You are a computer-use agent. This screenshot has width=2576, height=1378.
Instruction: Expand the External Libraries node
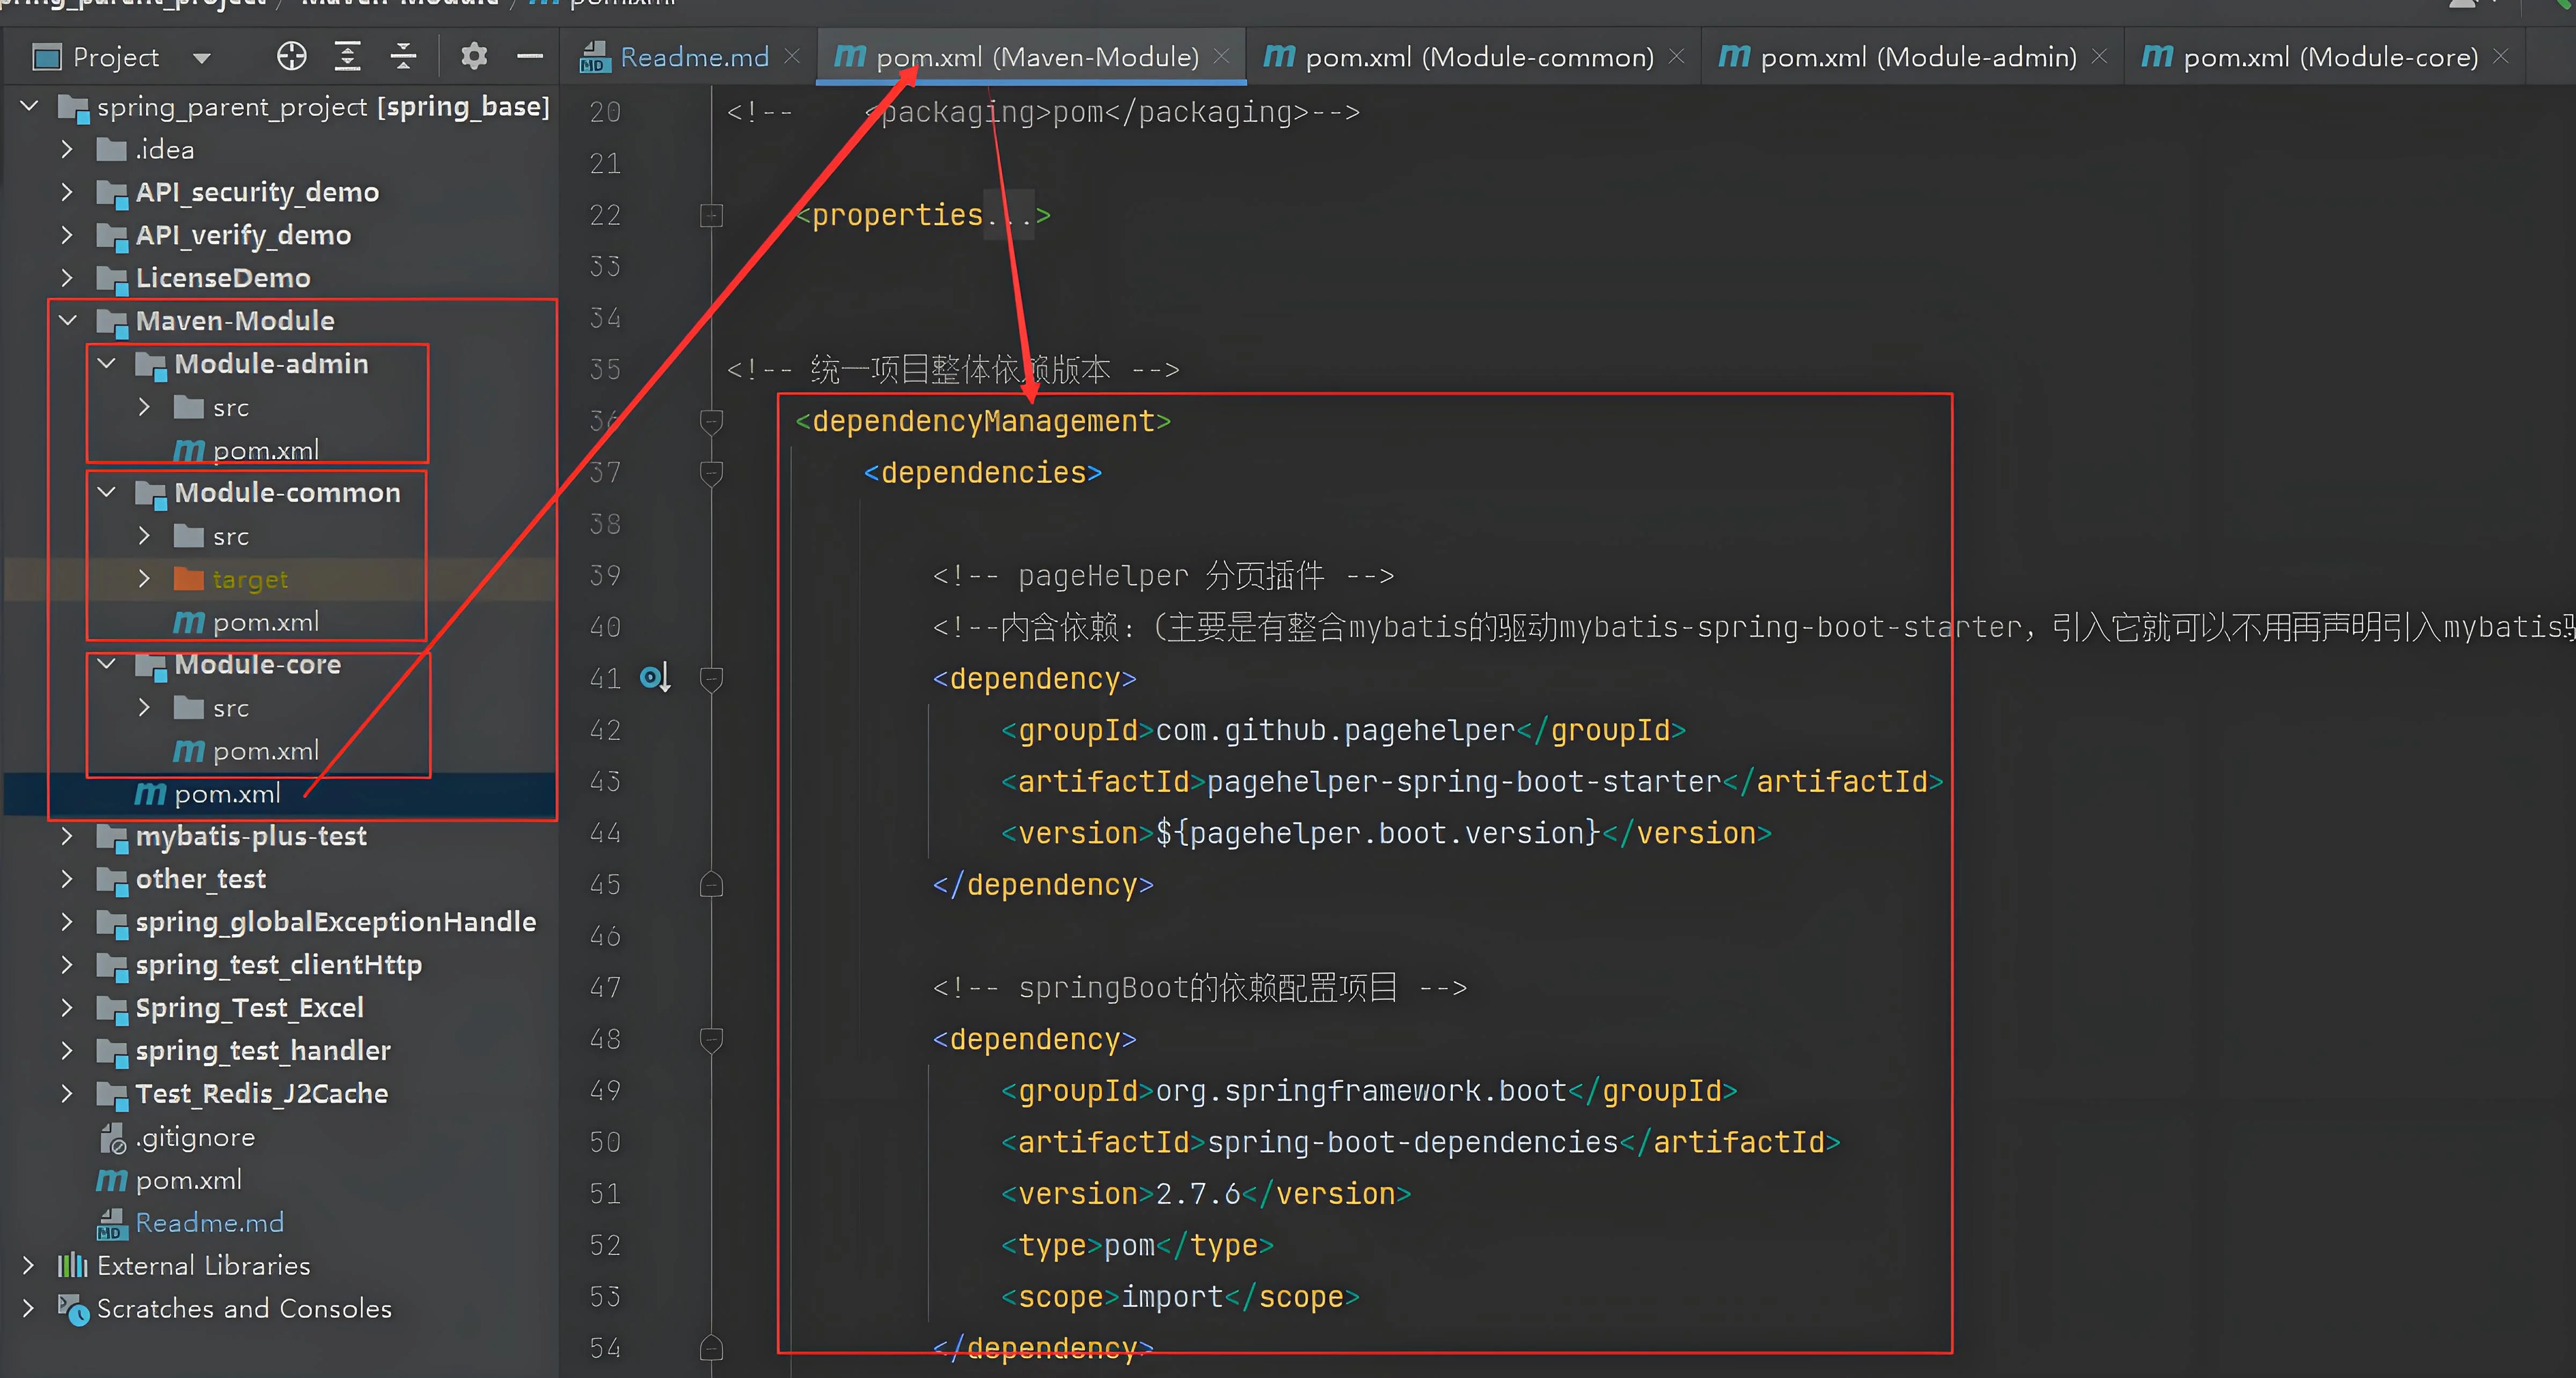[28, 1265]
